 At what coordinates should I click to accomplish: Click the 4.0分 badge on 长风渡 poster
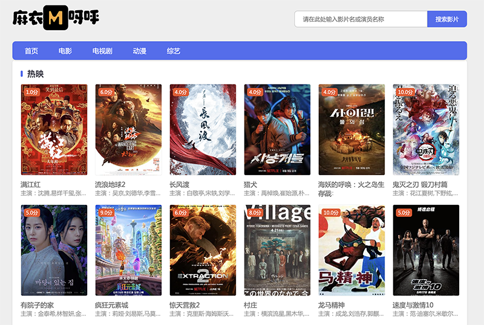[x=181, y=92]
